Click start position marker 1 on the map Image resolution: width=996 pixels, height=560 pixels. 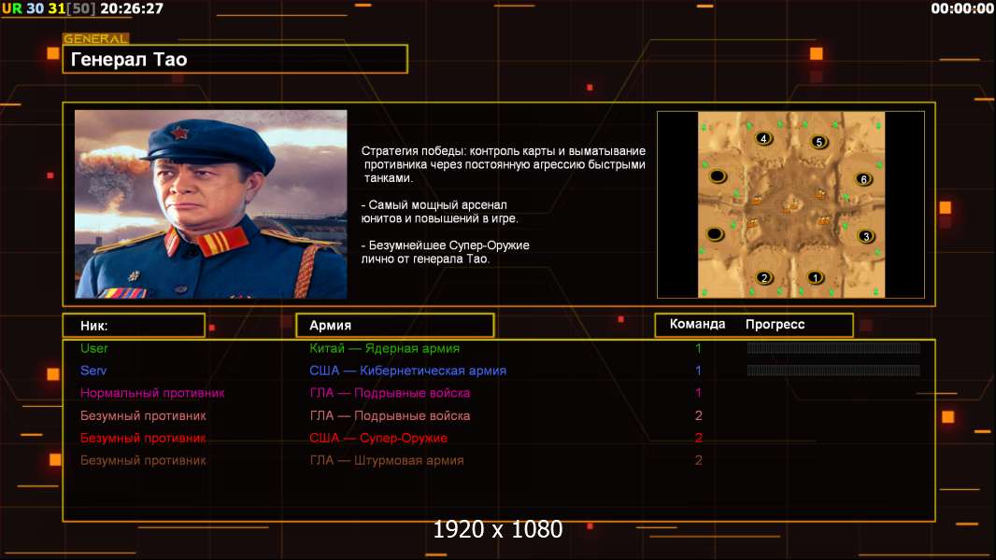coord(815,277)
